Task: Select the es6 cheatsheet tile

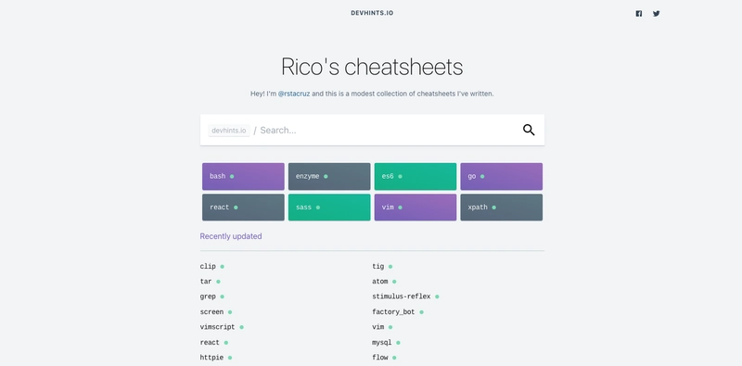Action: (x=416, y=176)
